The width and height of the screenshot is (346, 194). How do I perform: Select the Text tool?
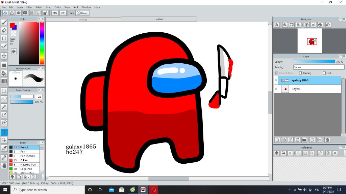point(4,132)
